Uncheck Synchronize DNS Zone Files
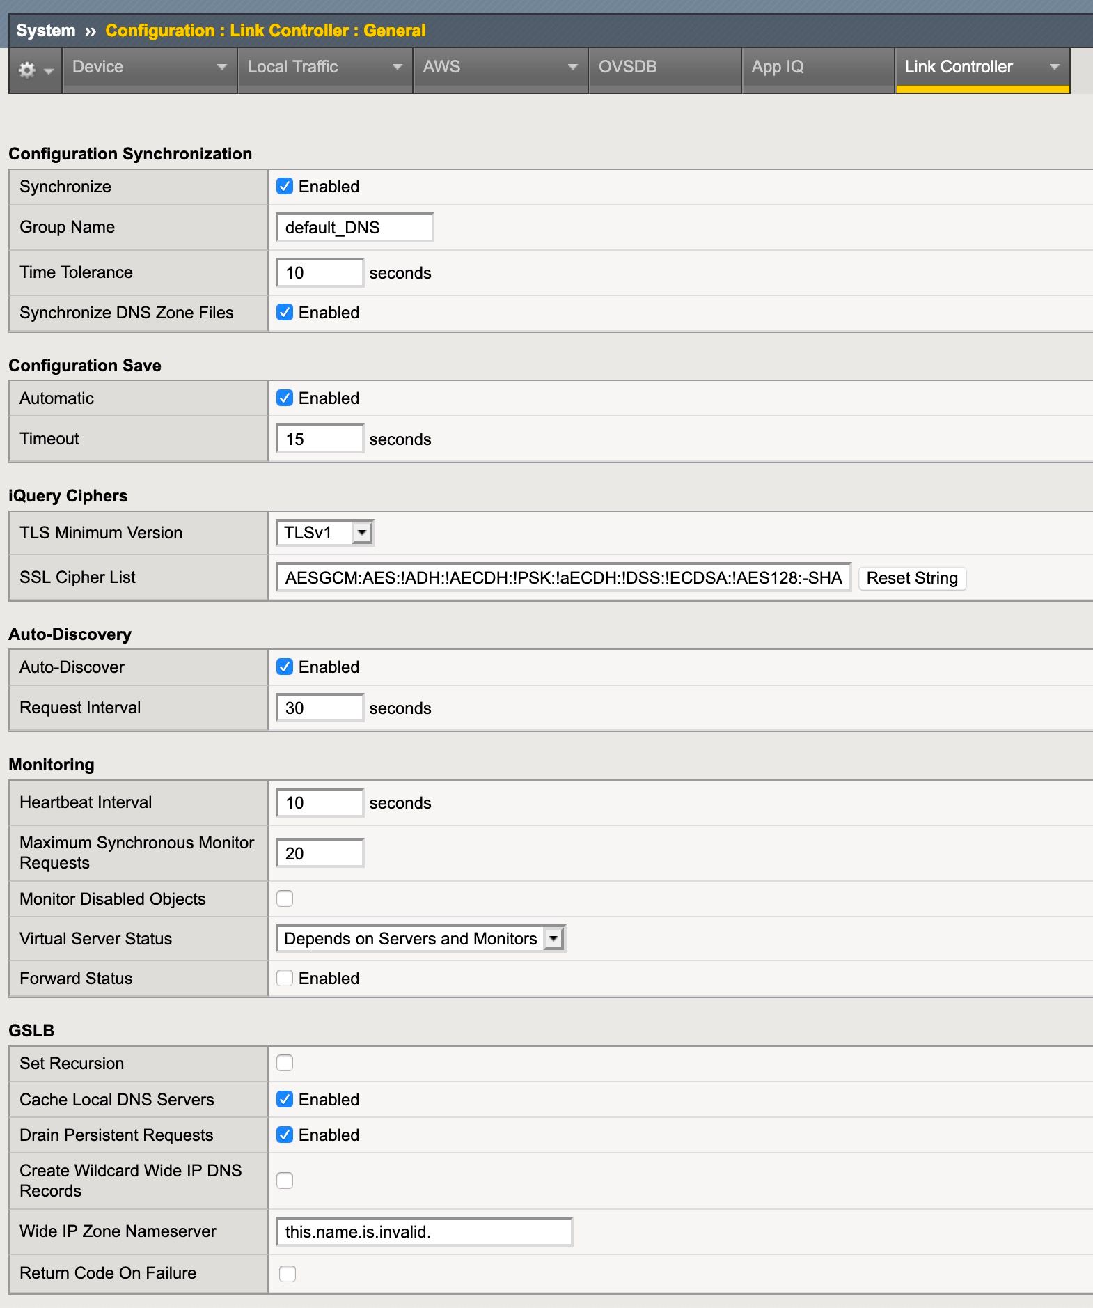 [x=285, y=313]
